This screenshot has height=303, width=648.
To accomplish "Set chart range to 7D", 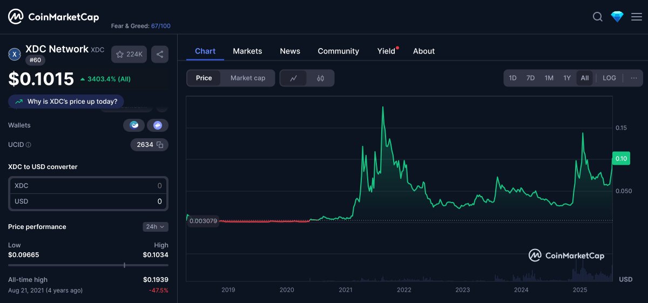I will click(x=531, y=78).
